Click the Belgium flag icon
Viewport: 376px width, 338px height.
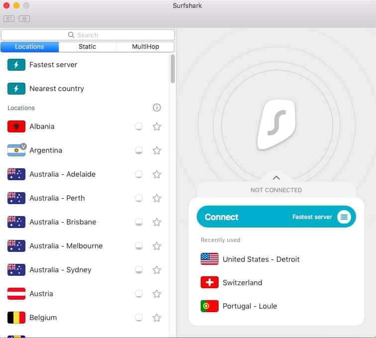point(16,318)
